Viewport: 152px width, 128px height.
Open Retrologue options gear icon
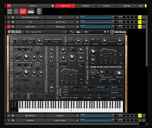point(105,32)
